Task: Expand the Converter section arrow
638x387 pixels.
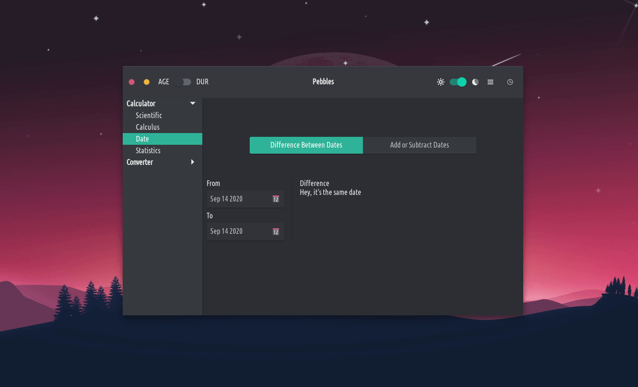Action: [x=193, y=162]
